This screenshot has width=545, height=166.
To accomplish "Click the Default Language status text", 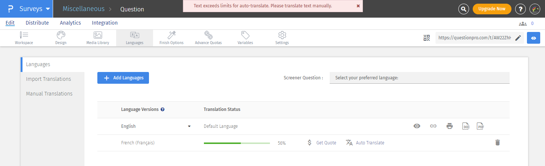I will 221,126.
